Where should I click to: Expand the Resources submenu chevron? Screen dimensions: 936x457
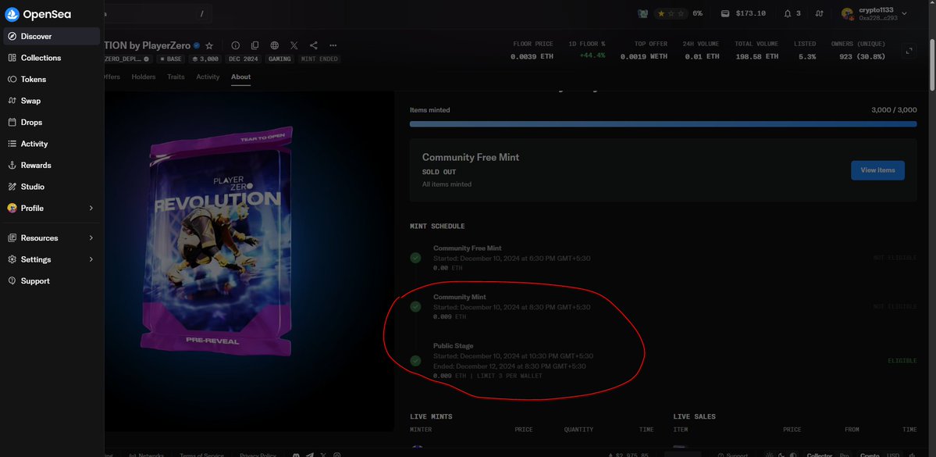[x=91, y=238]
